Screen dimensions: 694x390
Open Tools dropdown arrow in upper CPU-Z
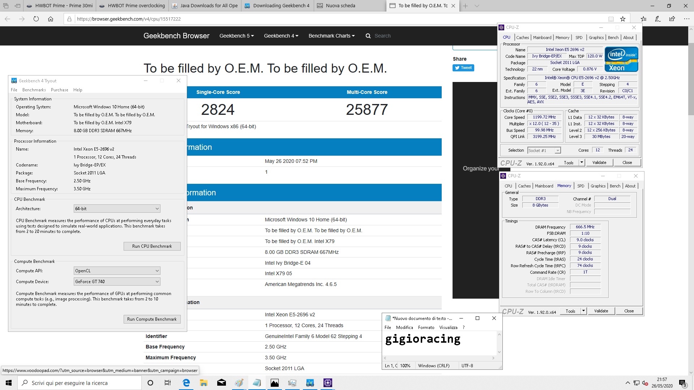[x=582, y=162]
